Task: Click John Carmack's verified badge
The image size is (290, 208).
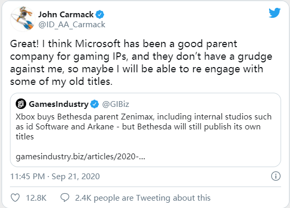Action: 99,15
